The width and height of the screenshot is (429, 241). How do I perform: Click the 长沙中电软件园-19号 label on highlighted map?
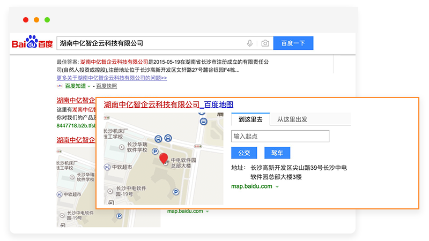point(131,191)
